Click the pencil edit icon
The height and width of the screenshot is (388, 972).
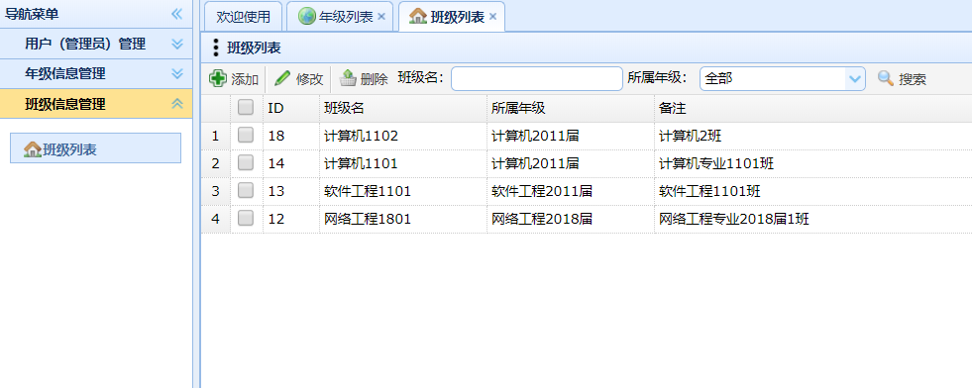pos(282,78)
